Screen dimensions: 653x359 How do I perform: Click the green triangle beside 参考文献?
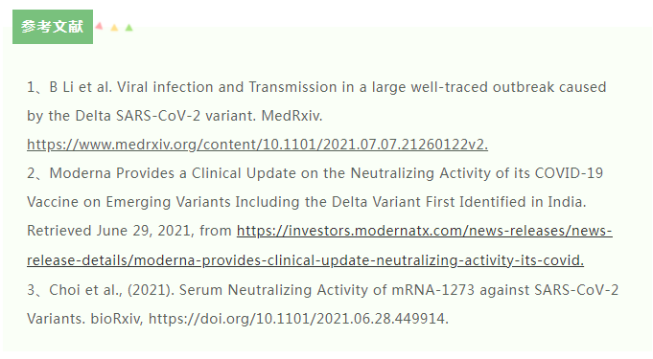[x=129, y=28]
